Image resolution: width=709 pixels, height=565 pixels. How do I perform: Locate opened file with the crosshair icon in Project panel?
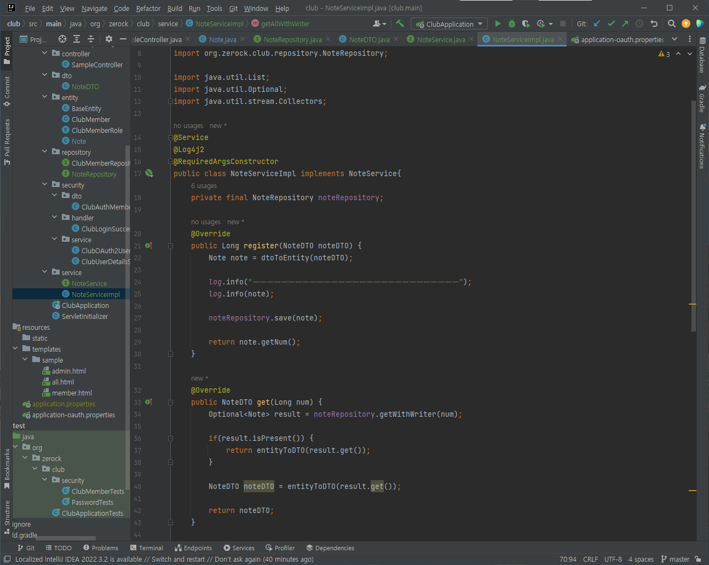tap(62, 39)
